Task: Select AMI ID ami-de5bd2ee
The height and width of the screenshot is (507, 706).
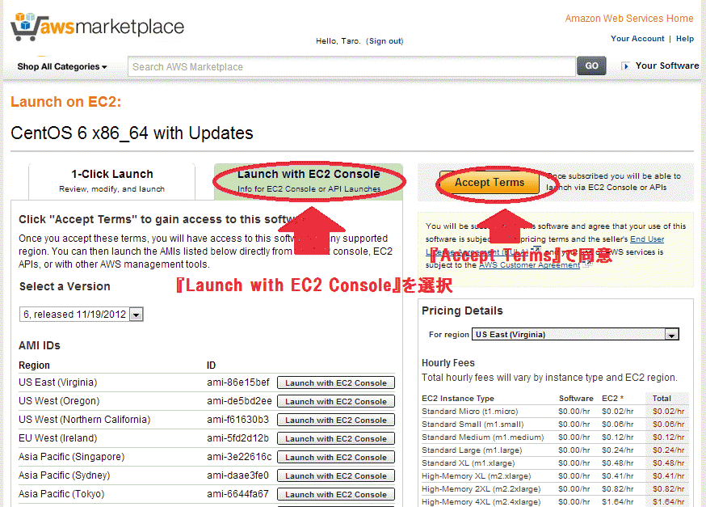Action: tap(239, 401)
